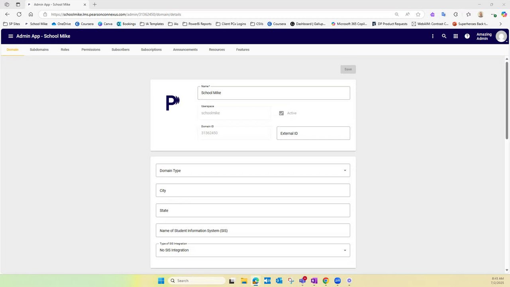
Task: Click the page vertical scrollbar
Action: click(x=507, y=100)
